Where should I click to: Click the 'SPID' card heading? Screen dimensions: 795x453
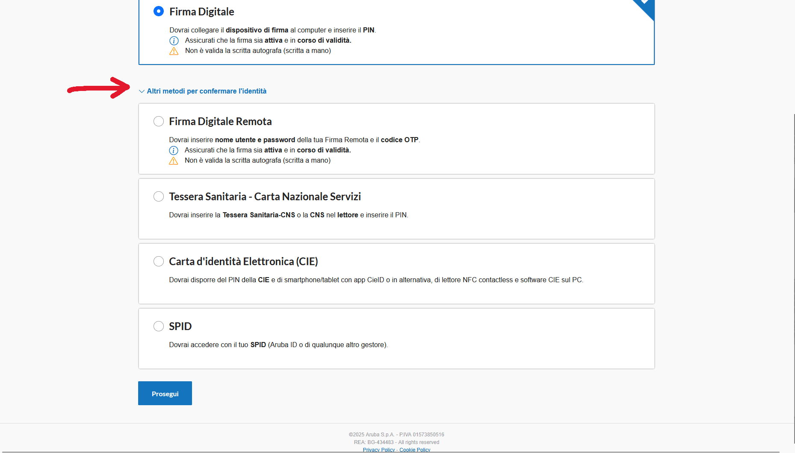click(x=180, y=327)
